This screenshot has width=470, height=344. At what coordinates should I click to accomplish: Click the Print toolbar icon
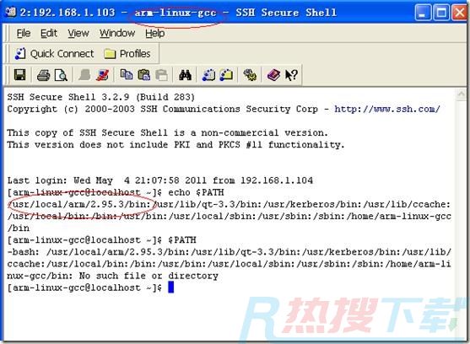tap(44, 75)
